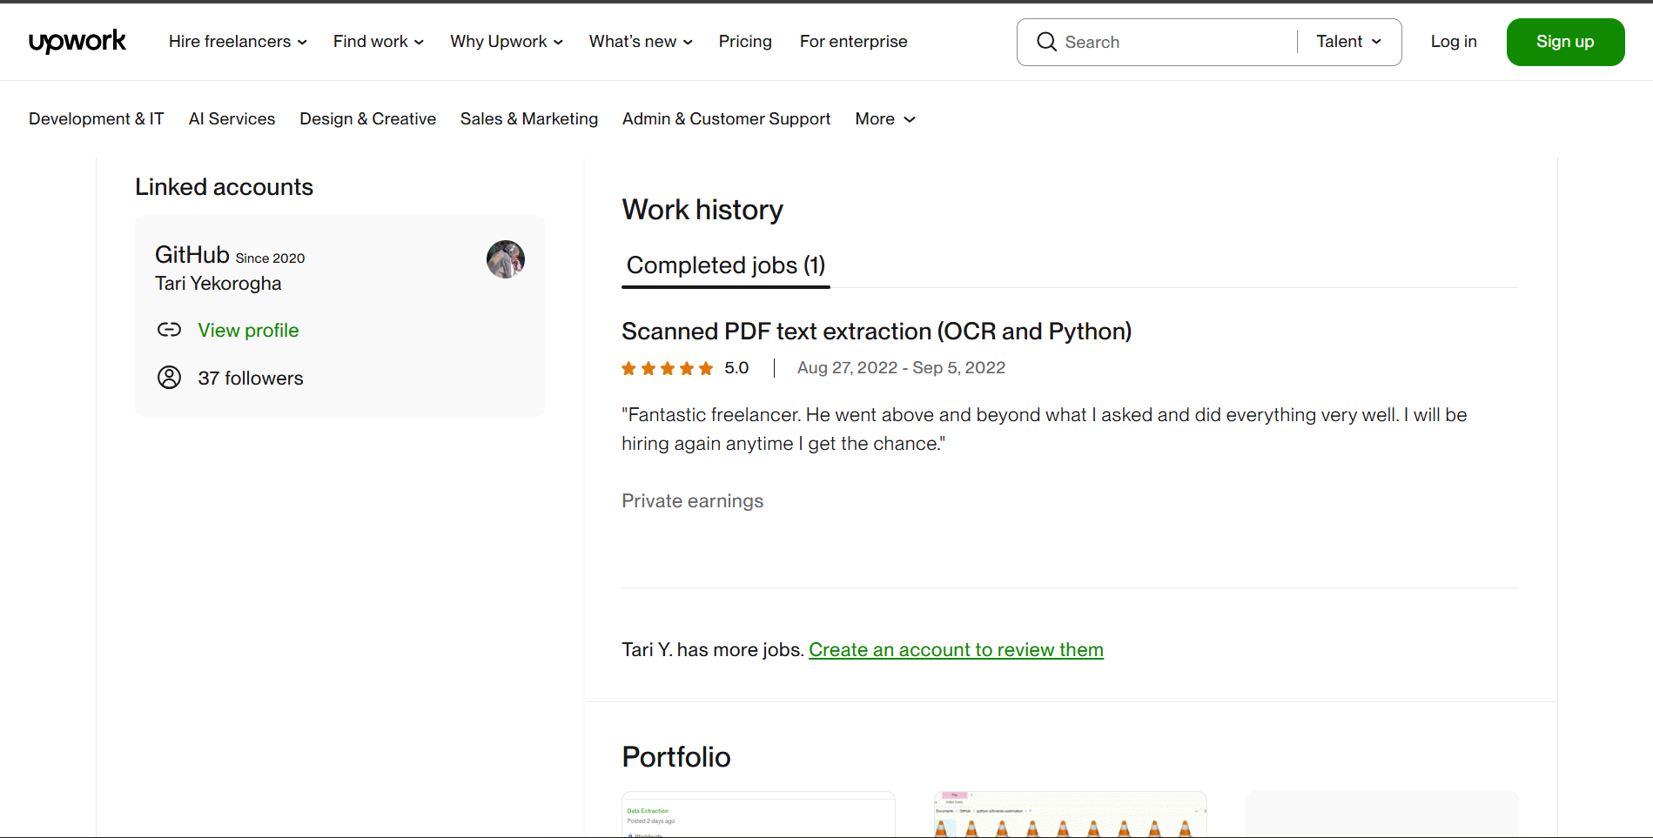The image size is (1653, 838).
Task: Open the Talent dropdown
Action: (x=1347, y=41)
